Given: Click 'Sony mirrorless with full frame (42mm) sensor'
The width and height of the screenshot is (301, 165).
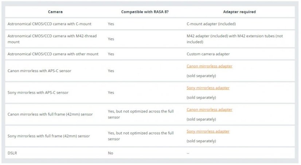Looking at the screenshot, I should point(48,136).
